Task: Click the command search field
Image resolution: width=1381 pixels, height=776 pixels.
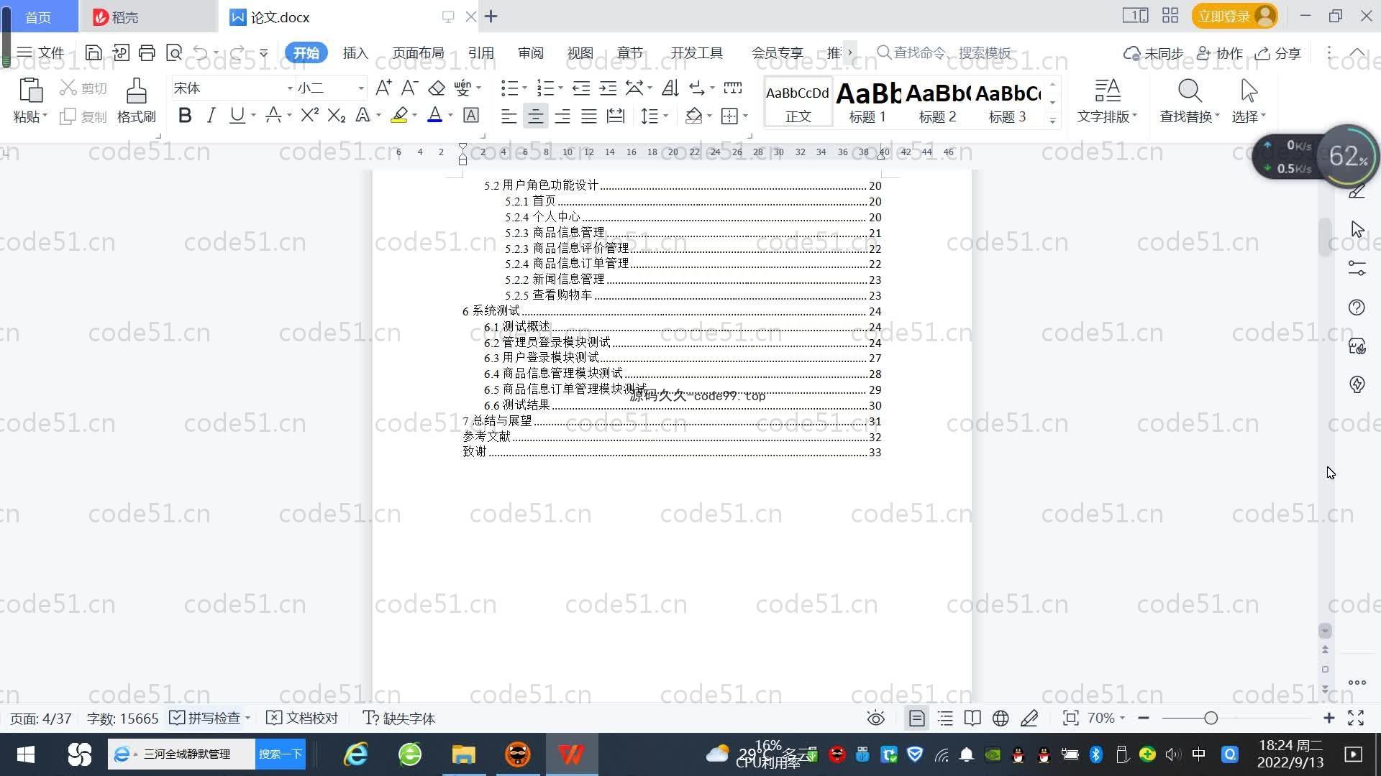Action: tap(944, 52)
